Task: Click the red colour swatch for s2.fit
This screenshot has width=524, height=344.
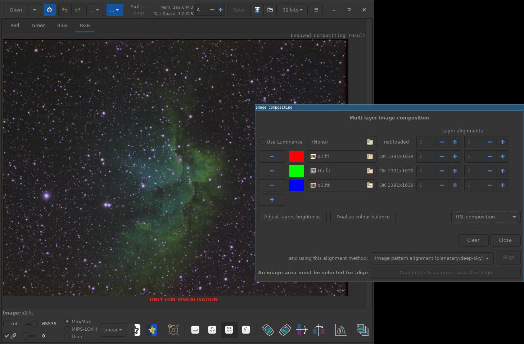Action: pyautogui.click(x=297, y=157)
